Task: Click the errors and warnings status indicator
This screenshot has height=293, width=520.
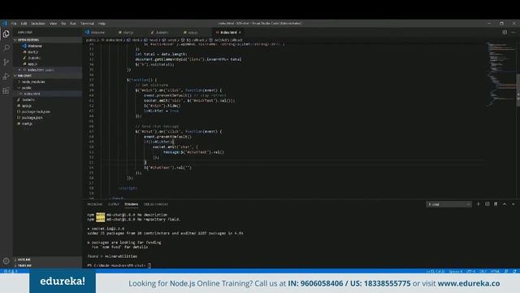Action: coord(11,271)
